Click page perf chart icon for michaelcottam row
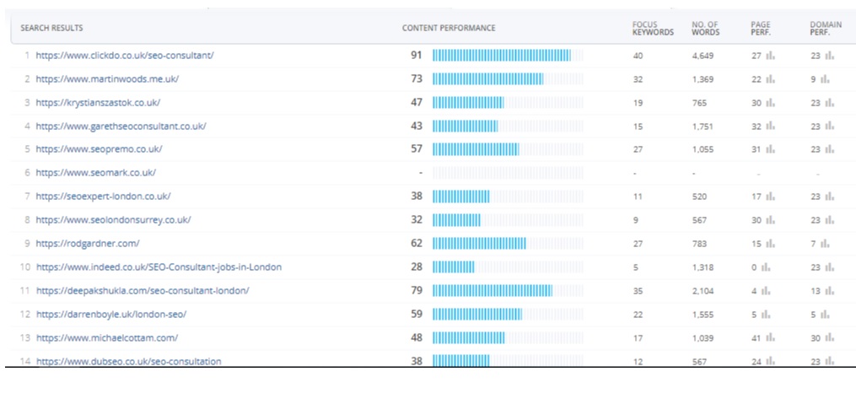This screenshot has height=393, width=856. (x=770, y=338)
